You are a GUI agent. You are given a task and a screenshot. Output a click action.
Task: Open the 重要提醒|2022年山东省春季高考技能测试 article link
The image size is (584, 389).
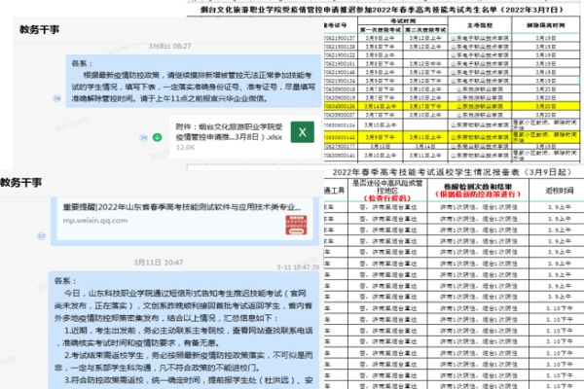182,207
